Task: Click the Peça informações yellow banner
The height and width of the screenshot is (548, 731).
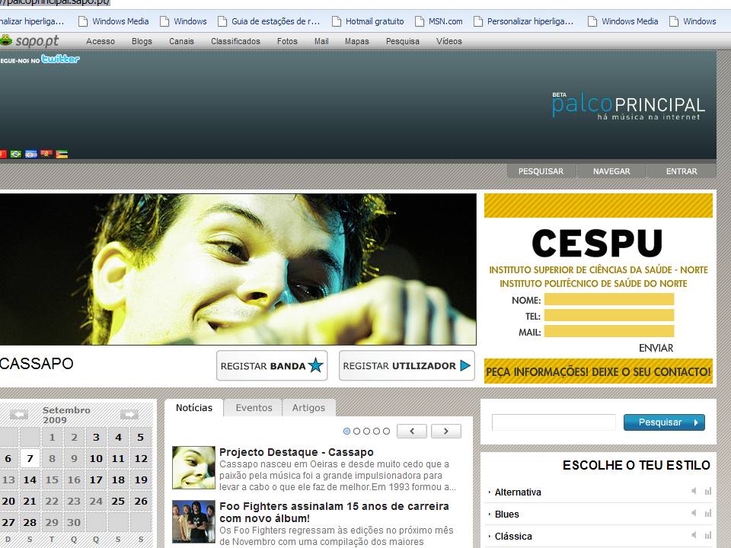Action: [x=599, y=371]
